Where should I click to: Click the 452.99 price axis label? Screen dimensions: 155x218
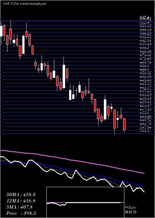click(145, 77)
